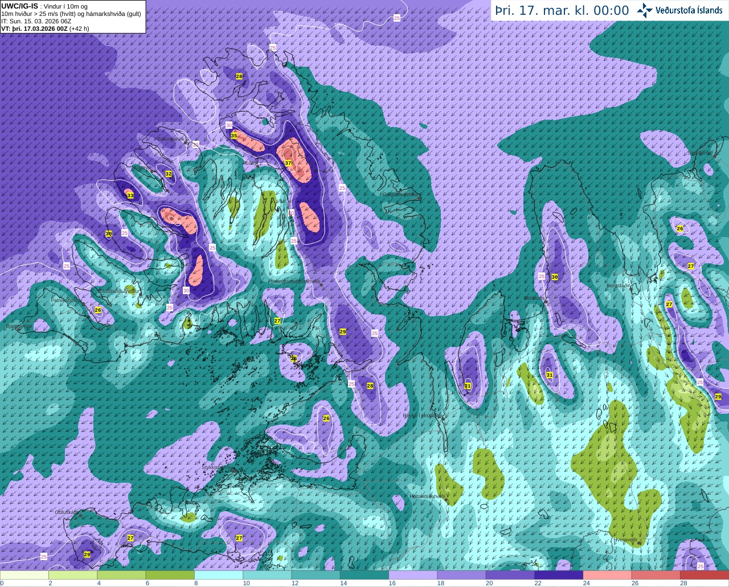
Task: Click the Gufuskálar station label
Action: (66, 512)
